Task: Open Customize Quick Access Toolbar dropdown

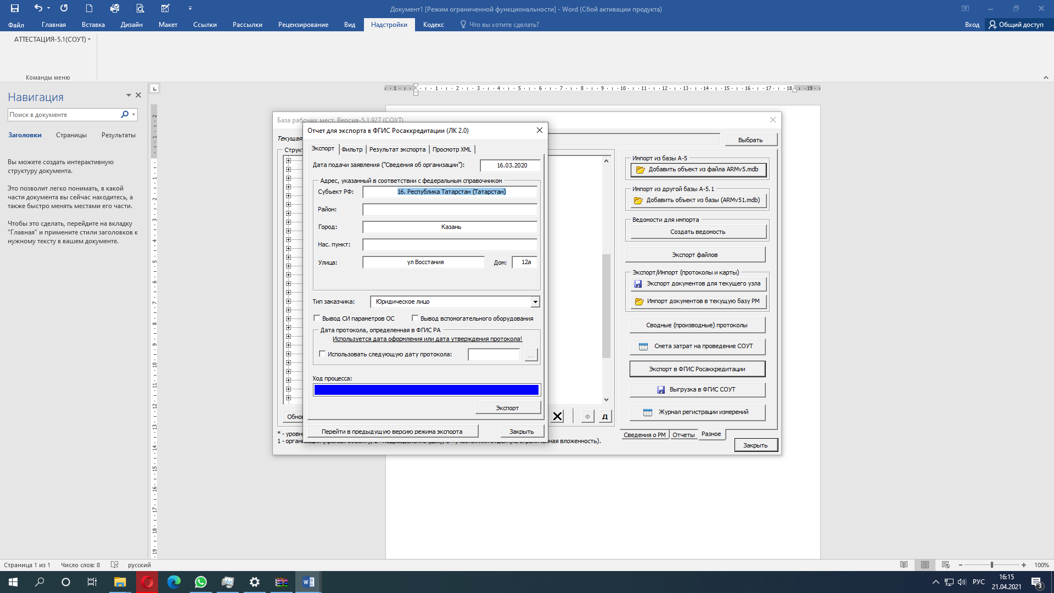Action: pos(190,8)
